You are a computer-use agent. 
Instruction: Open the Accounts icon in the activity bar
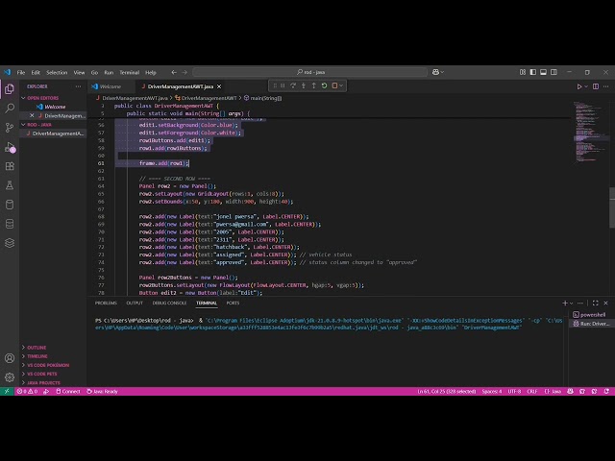pyautogui.click(x=10, y=358)
